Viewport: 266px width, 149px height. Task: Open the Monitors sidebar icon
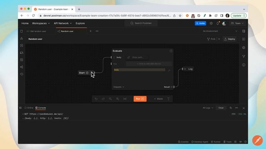pyautogui.click(x=22, y=60)
